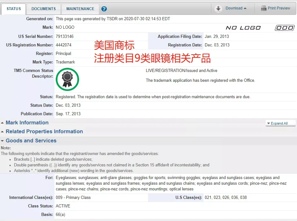Switch to the STATUS tab
This screenshot has width=297, height=221.
pos(14,9)
